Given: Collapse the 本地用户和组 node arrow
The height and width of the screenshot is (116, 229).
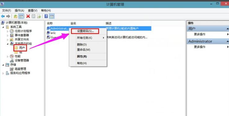Looking at the screenshot, I should [8, 44].
